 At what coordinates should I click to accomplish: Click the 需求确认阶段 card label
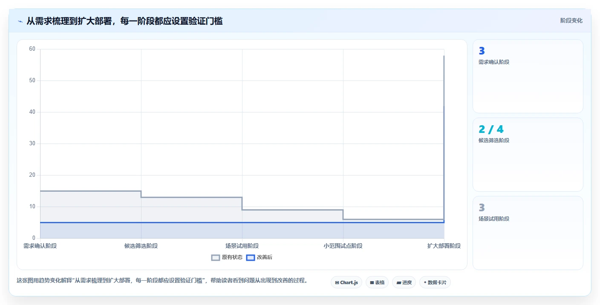494,62
